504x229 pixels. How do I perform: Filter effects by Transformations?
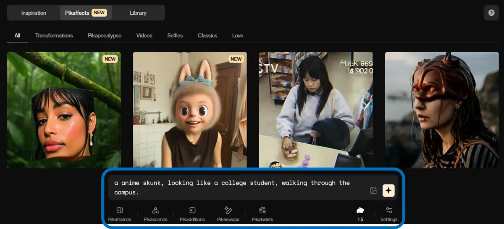[x=54, y=35]
